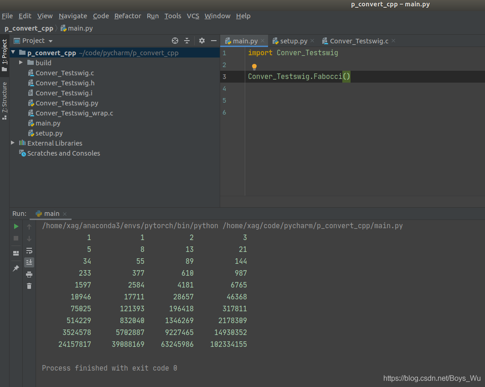Rerun main with the green play icon
The width and height of the screenshot is (485, 387).
coord(16,226)
